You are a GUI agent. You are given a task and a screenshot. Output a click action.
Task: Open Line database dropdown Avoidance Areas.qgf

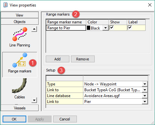tap(145, 96)
